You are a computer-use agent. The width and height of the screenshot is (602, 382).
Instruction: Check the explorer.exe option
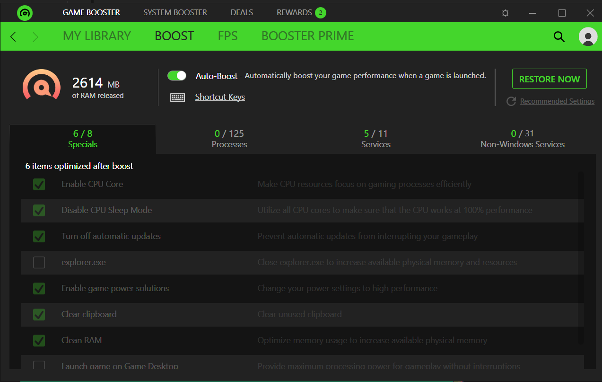coord(39,262)
